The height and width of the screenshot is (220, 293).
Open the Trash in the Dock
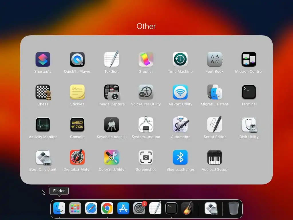(x=233, y=208)
